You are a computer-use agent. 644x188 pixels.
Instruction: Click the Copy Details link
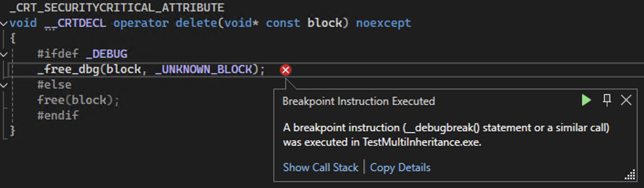(400, 167)
